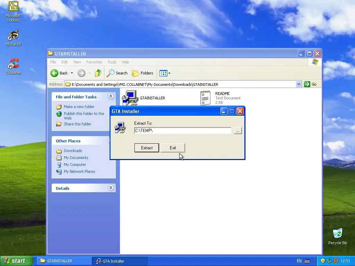Click Publish this folder to the Web
Screen dimensions: 355x266
tap(84, 116)
